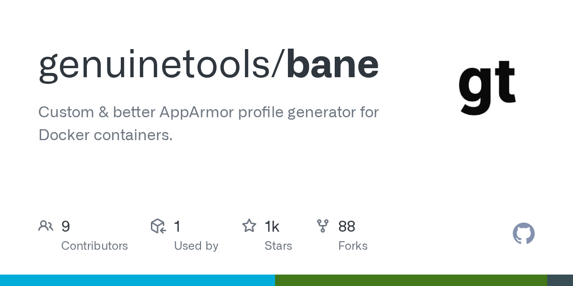Click the Used by package icon
The height and width of the screenshot is (286, 573).
(x=158, y=226)
